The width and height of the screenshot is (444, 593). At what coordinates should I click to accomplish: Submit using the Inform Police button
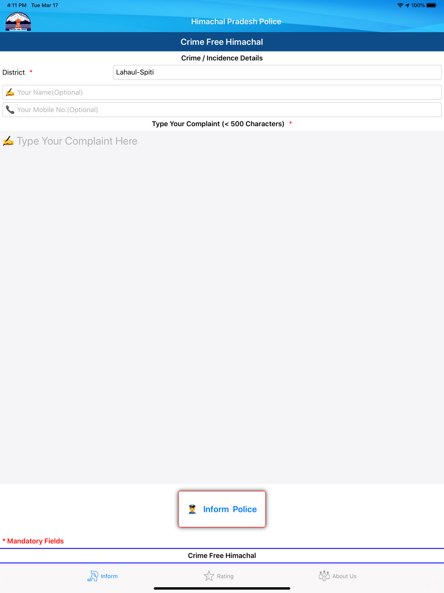[x=222, y=509]
